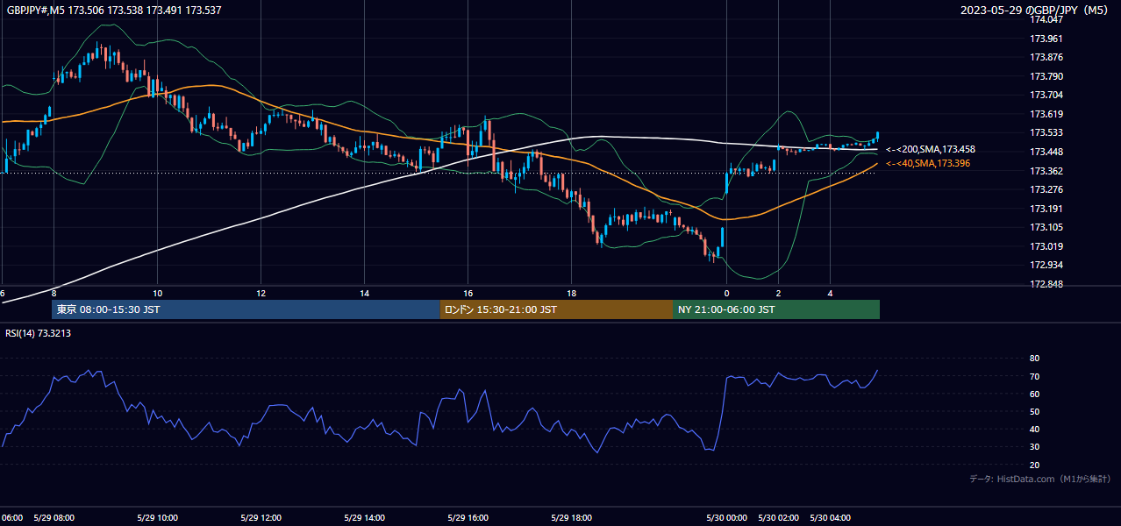Click RSI scale value 60

click(x=1035, y=394)
